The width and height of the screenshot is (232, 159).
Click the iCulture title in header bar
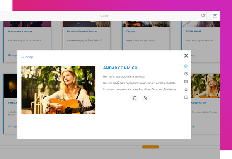(104, 16)
